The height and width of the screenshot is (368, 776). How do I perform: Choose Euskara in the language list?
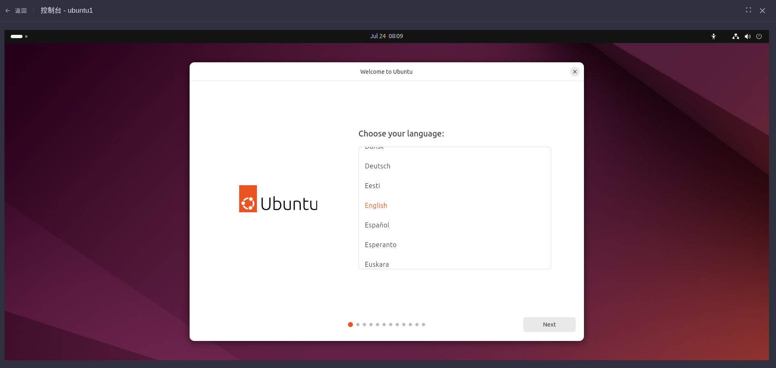click(455, 262)
